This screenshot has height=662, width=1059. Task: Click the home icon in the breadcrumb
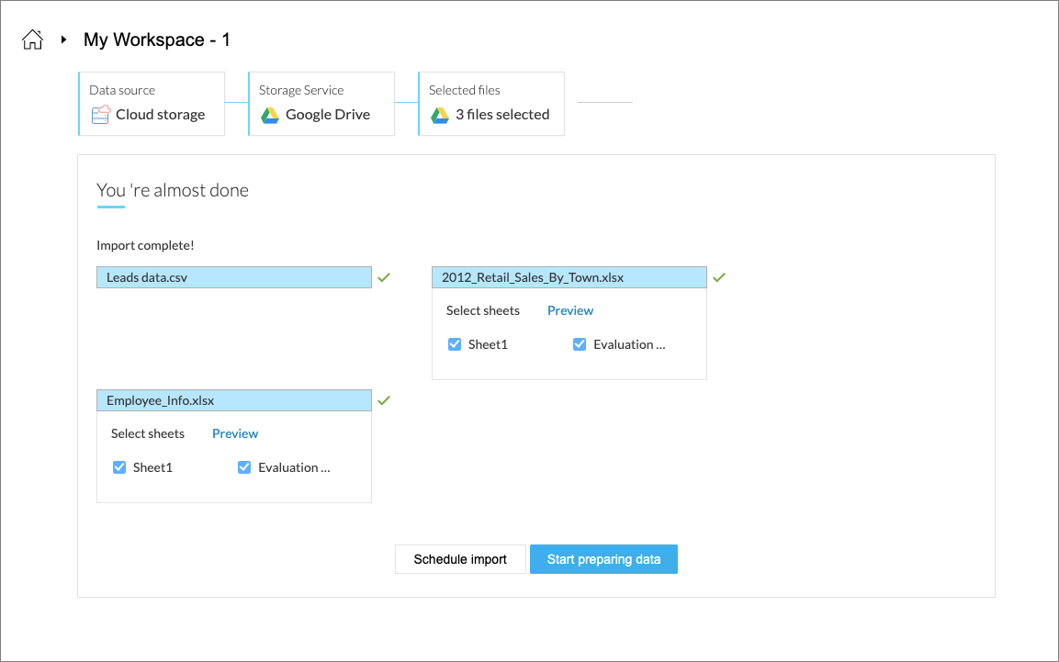click(x=32, y=39)
